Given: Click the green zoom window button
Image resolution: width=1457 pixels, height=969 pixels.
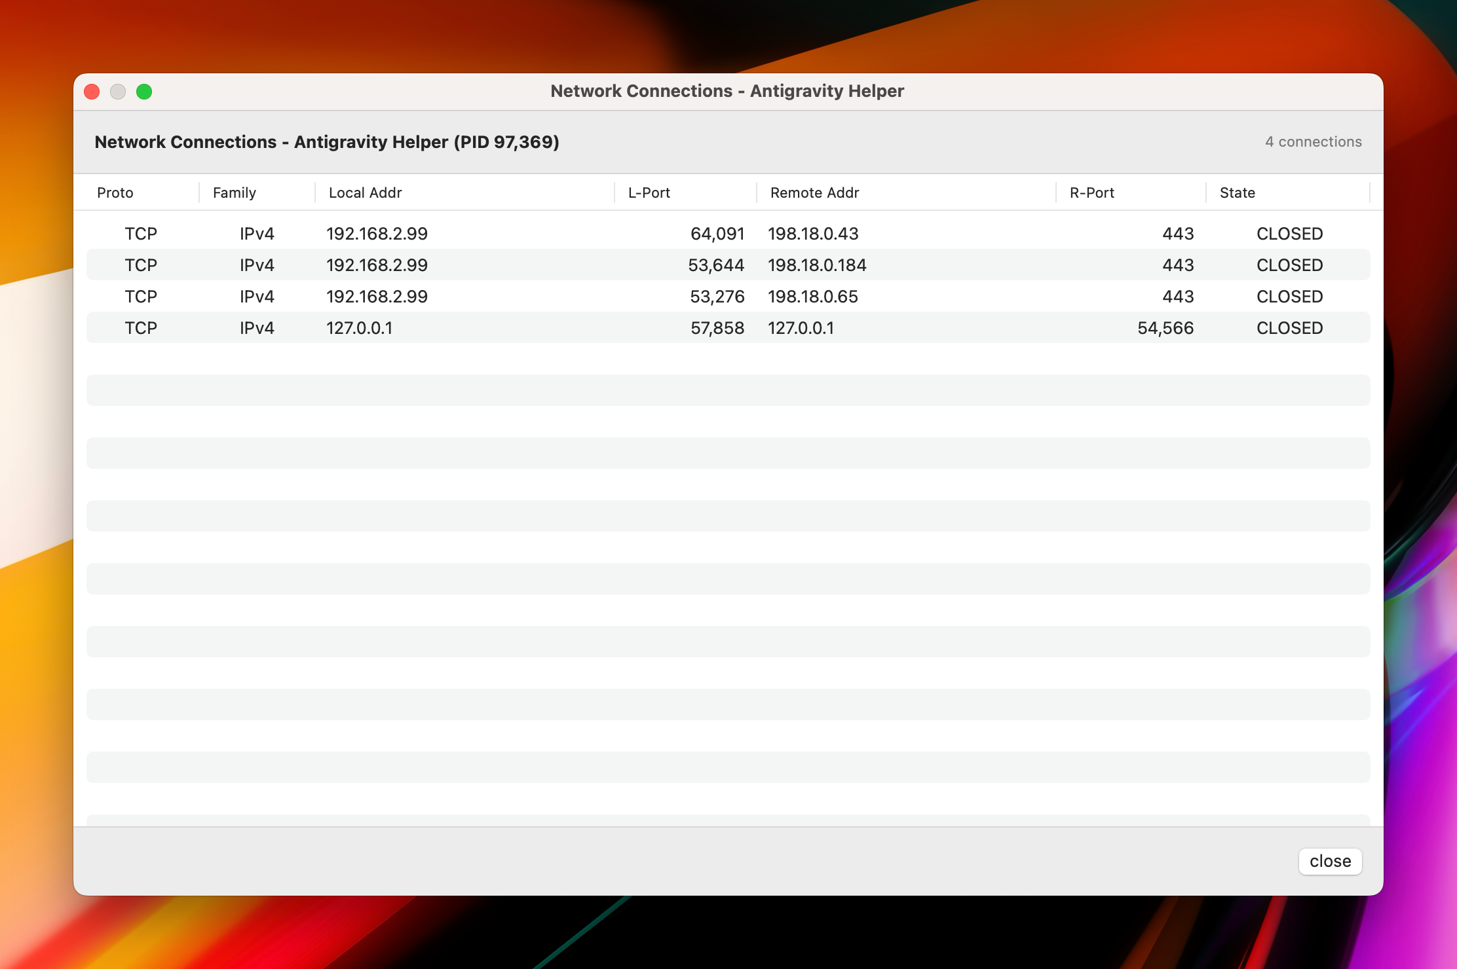Looking at the screenshot, I should pos(144,92).
